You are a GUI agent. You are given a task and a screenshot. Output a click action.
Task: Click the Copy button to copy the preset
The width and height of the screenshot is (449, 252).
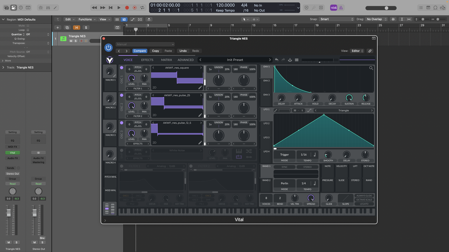point(156,50)
